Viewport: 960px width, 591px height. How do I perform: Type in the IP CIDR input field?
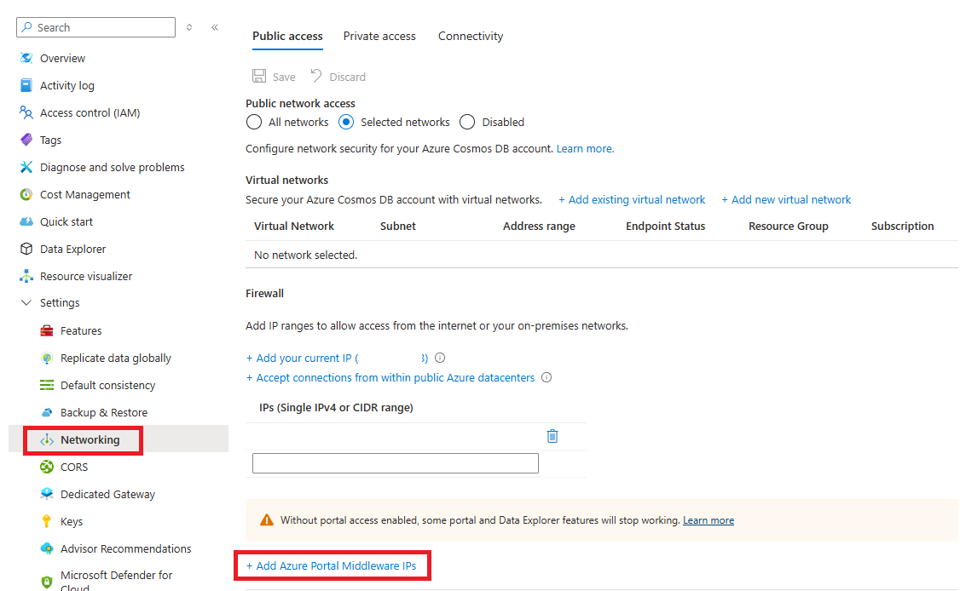point(395,462)
